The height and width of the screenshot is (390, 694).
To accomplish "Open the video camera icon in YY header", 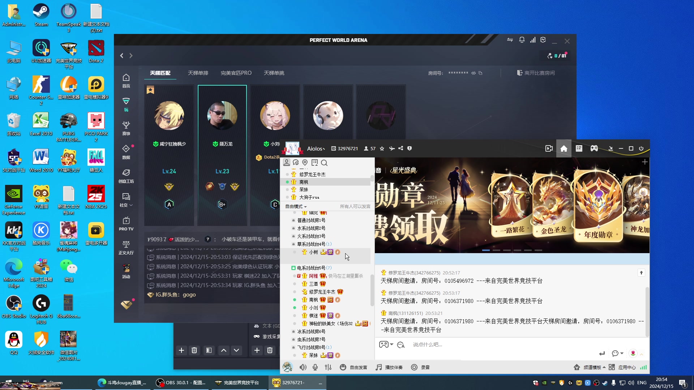I will pos(549,148).
